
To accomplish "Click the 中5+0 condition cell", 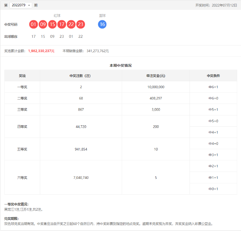I will [x=213, y=121].
